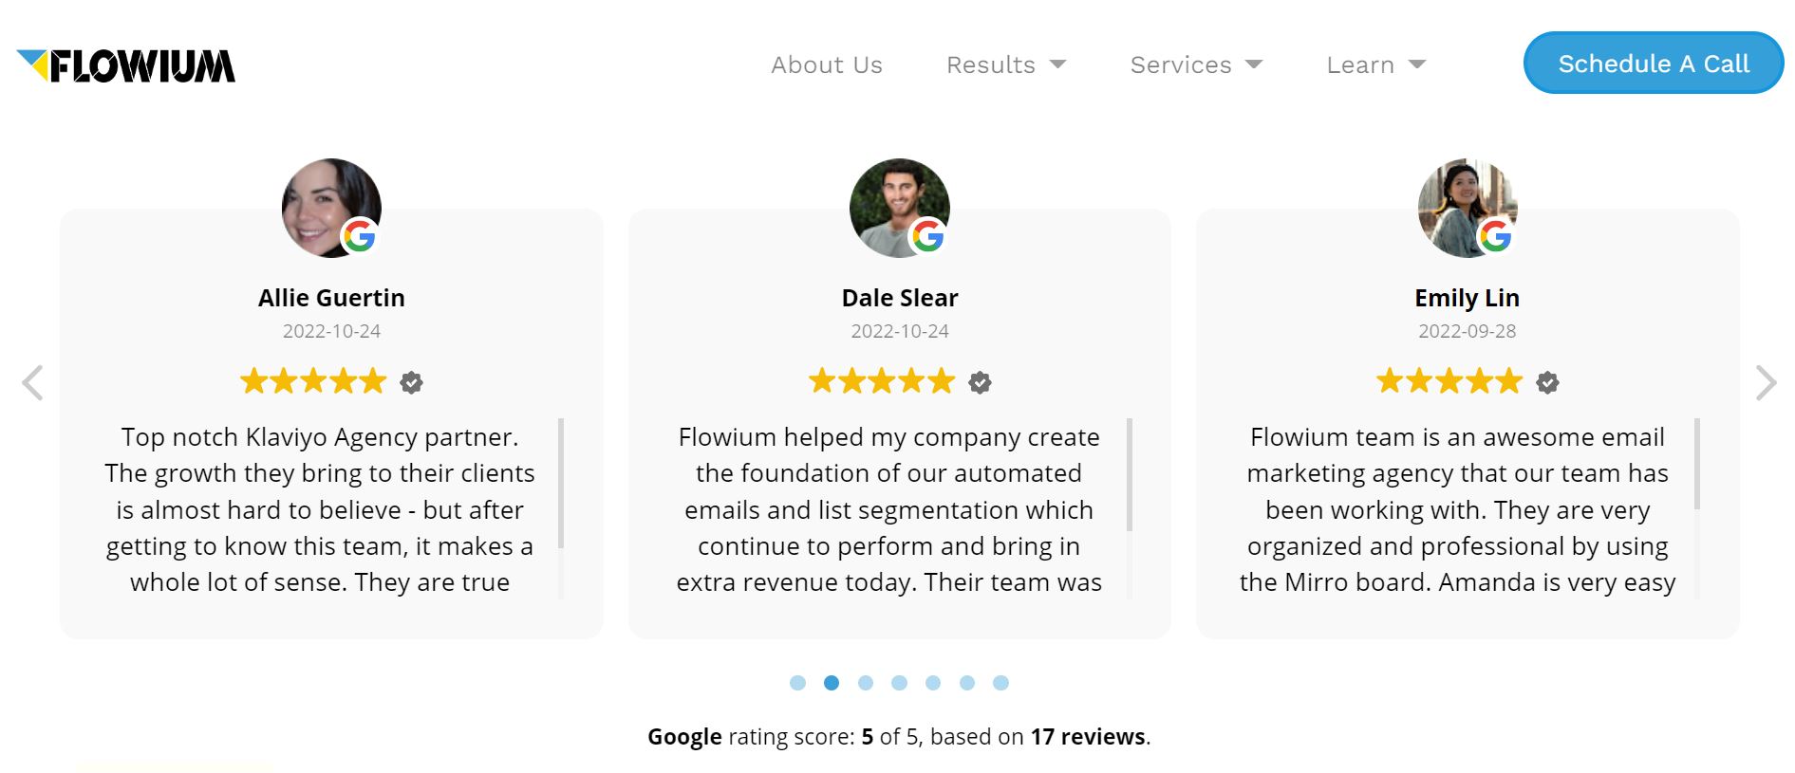Click the previous reviews left arrow
Image resolution: width=1795 pixels, height=773 pixels.
click(33, 383)
